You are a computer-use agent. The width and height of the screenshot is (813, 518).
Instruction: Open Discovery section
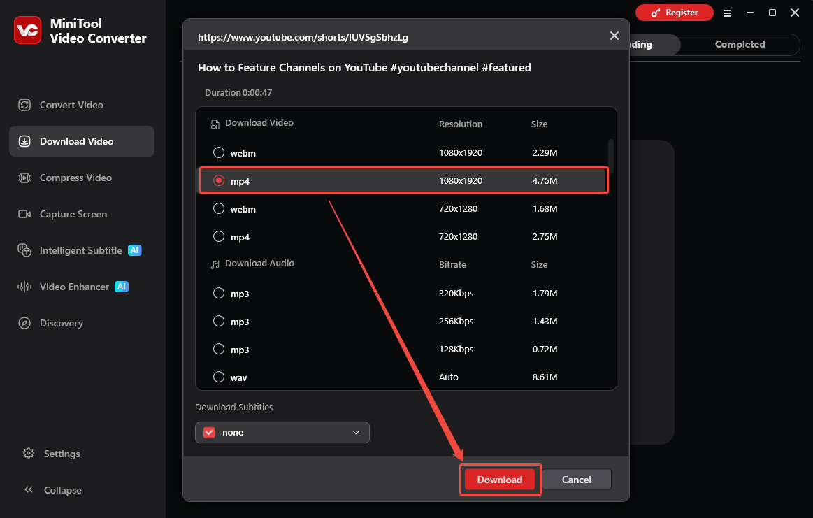click(x=82, y=323)
